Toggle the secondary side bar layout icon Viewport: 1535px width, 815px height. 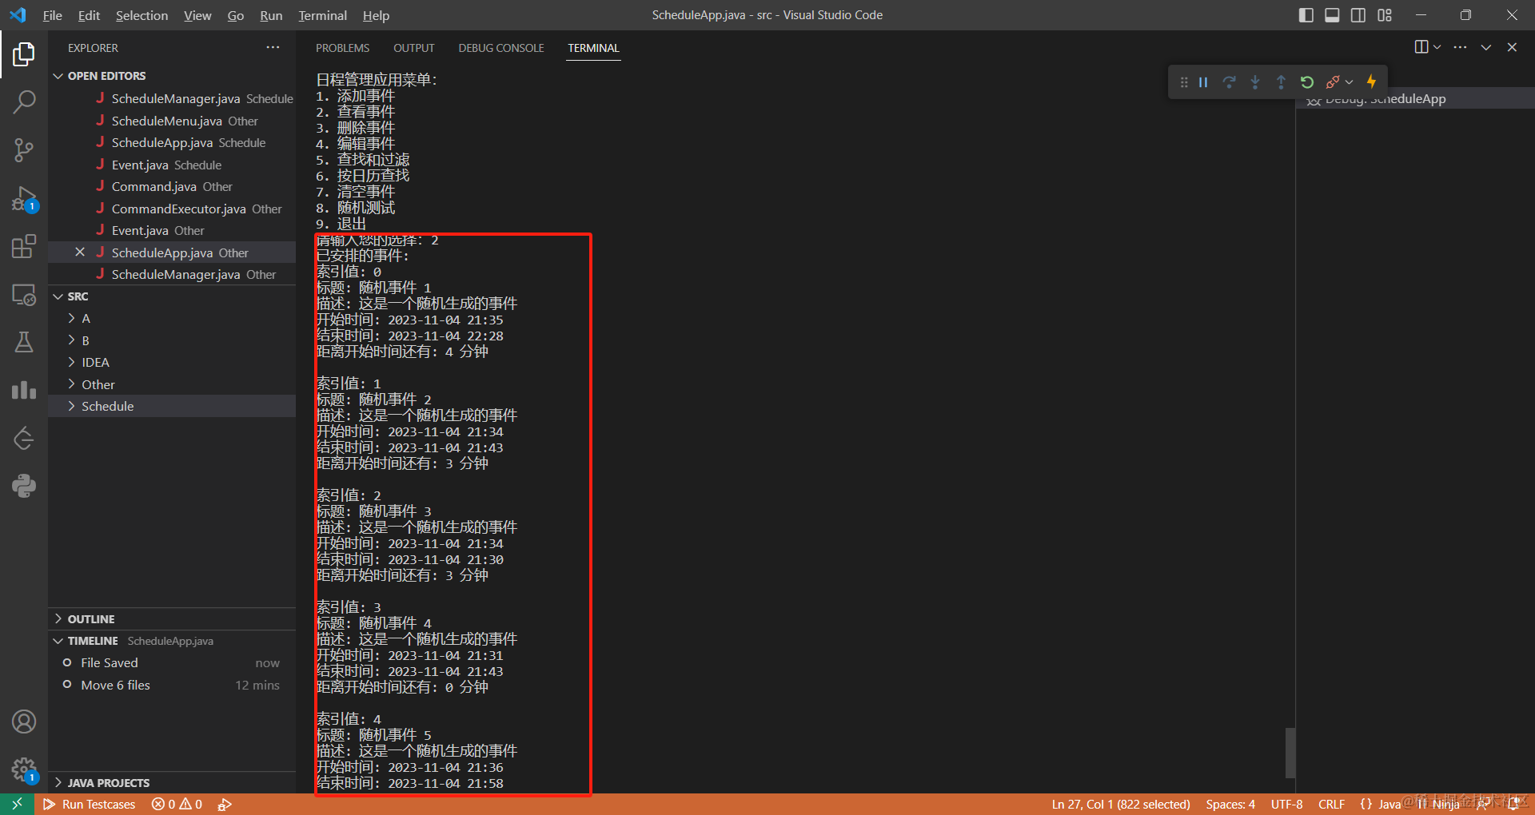(1358, 15)
